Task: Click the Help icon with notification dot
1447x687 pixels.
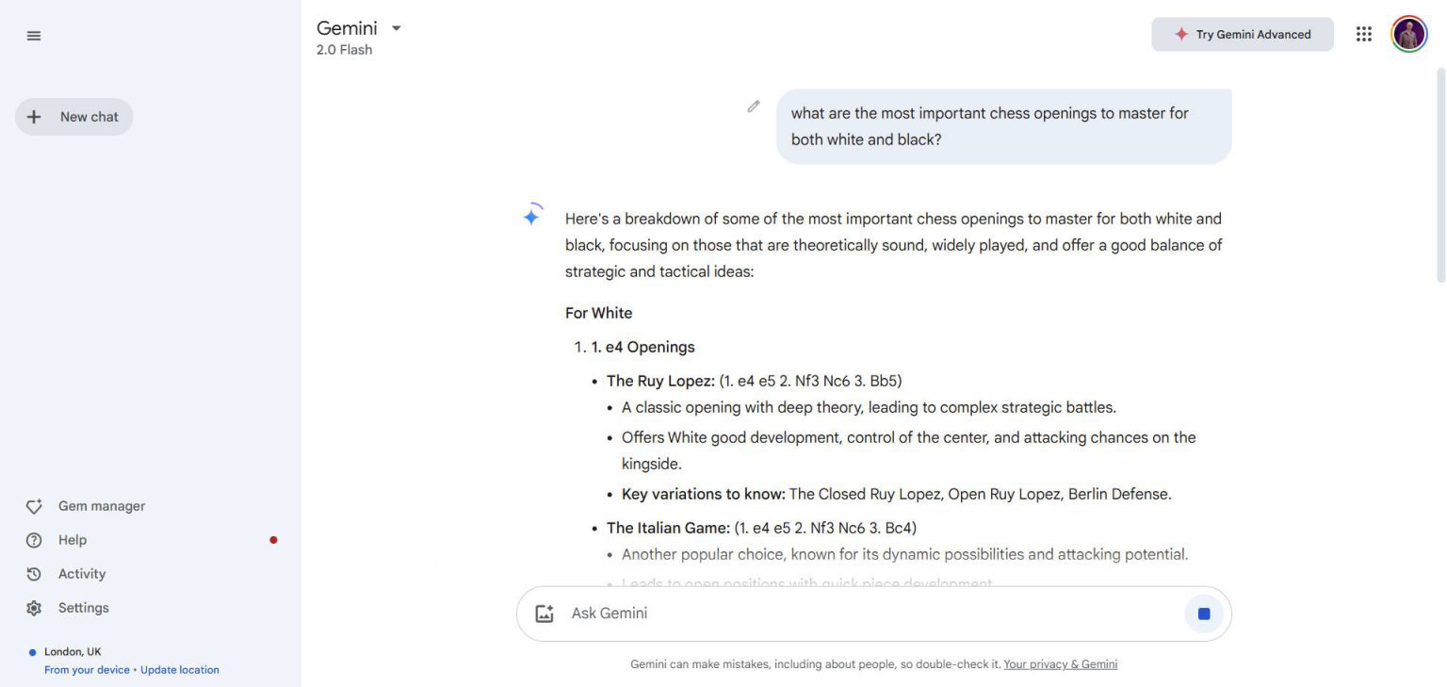Action: (34, 539)
